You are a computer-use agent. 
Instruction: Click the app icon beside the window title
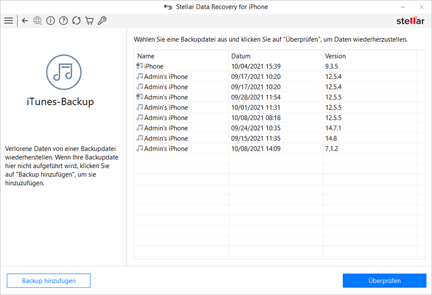tap(168, 7)
